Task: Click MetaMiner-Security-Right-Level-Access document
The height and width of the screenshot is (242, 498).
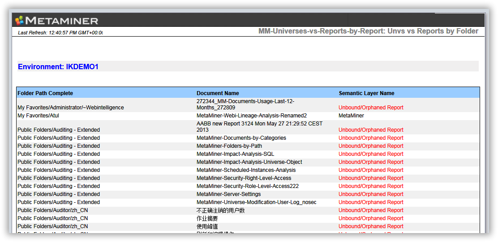Action: click(244, 178)
